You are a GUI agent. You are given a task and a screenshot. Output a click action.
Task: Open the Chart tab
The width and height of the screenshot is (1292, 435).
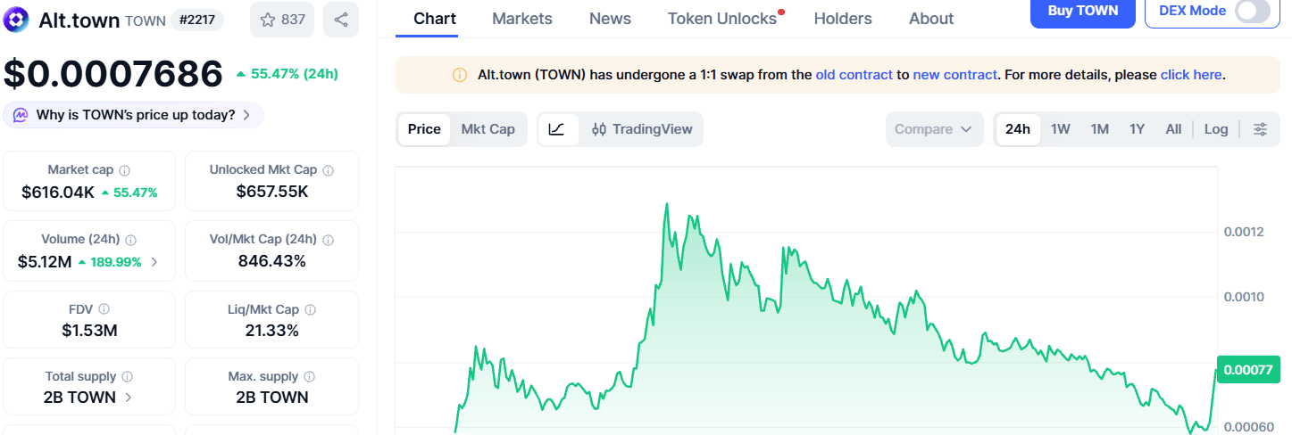coord(435,19)
